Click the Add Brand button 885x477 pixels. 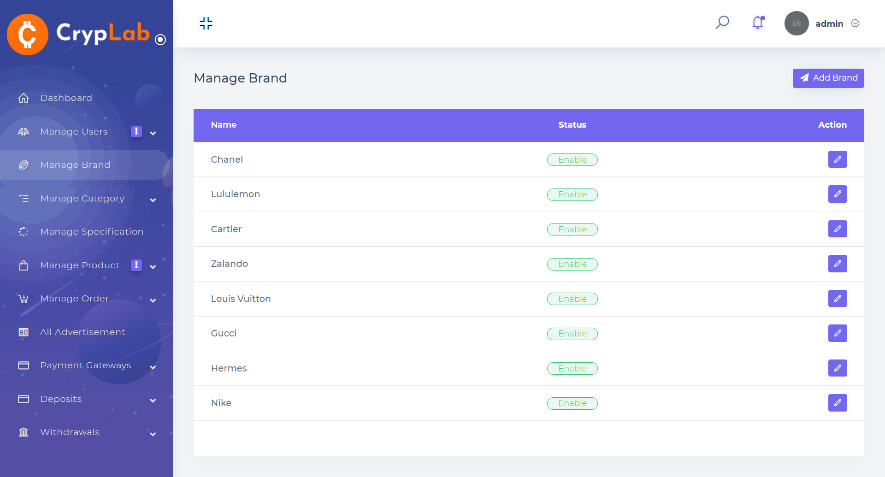(x=828, y=78)
